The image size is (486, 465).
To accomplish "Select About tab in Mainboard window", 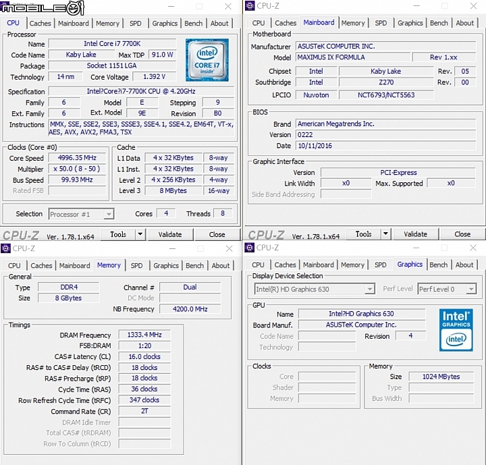I will click(x=465, y=23).
